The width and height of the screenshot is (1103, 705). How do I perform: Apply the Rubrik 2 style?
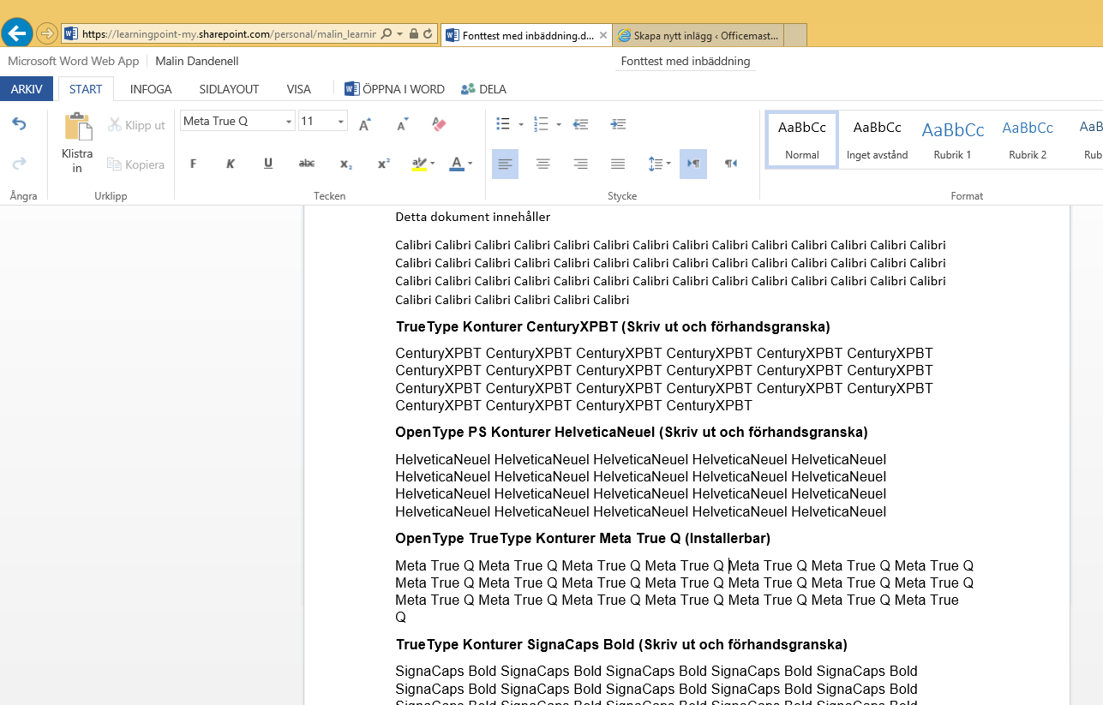(1028, 140)
